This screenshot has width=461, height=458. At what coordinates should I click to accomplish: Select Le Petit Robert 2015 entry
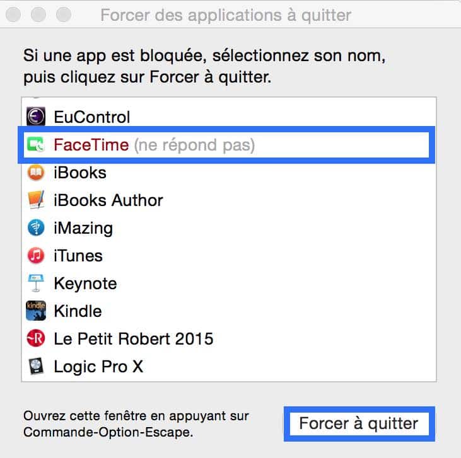pyautogui.click(x=229, y=339)
